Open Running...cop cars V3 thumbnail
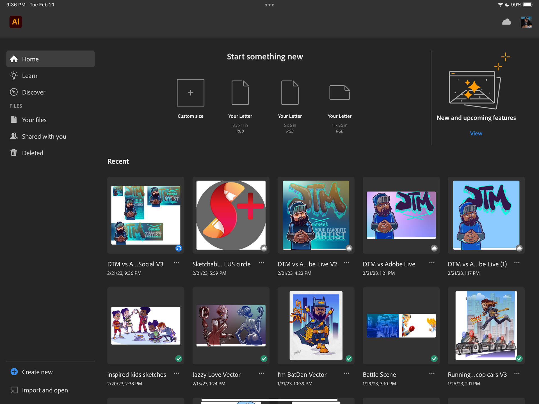 coord(486,326)
